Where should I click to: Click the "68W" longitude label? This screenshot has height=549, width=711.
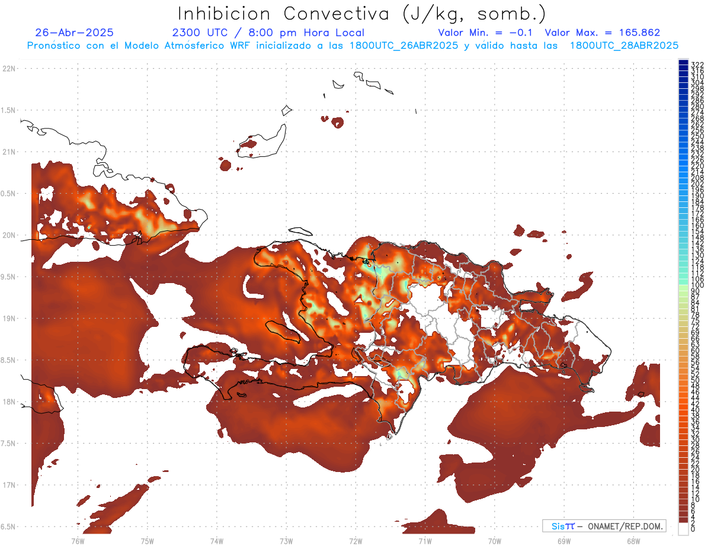coord(633,540)
